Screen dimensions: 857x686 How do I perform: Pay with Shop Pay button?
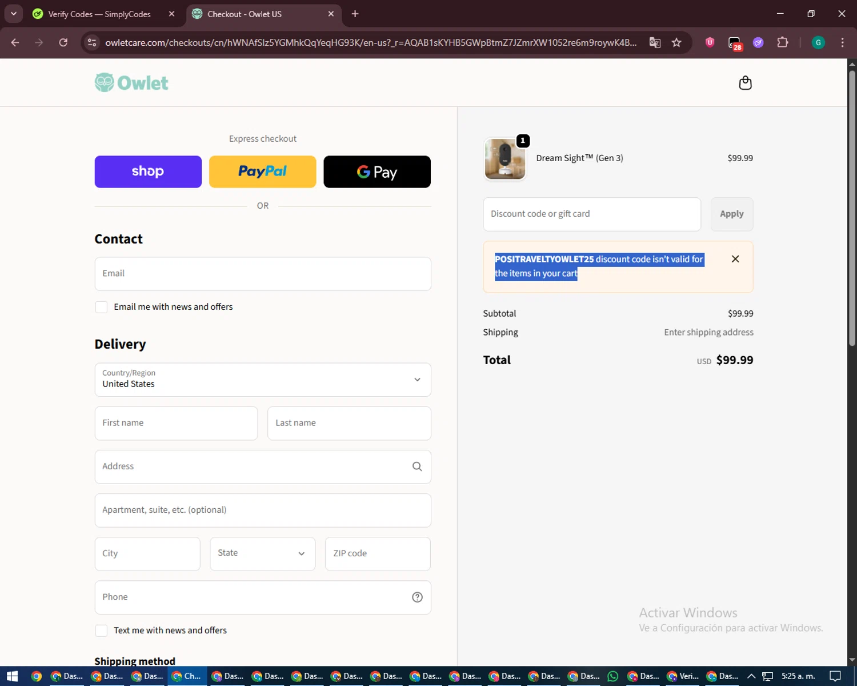pyautogui.click(x=148, y=171)
